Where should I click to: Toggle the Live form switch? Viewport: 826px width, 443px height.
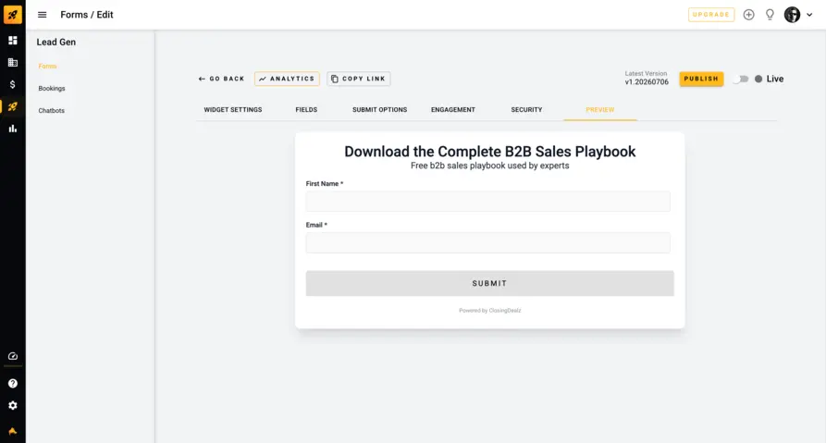[741, 79]
